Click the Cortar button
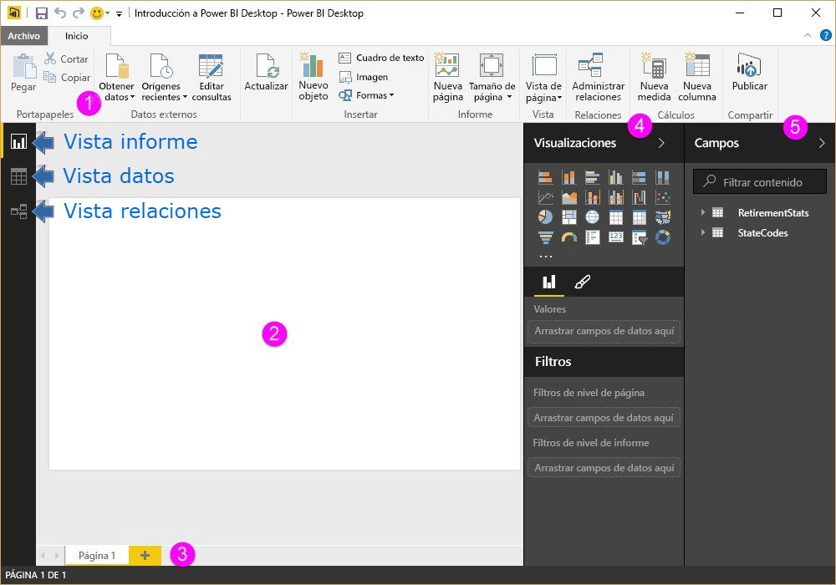Screen dimensions: 836x585 click(66, 58)
